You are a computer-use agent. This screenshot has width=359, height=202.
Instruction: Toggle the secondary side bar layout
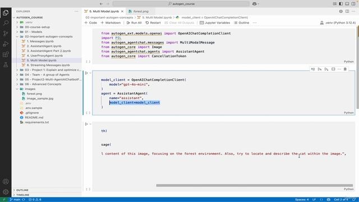[353, 4]
